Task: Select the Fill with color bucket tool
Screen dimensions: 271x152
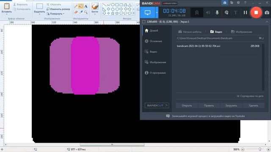Action: pyautogui.click(x=81, y=6)
